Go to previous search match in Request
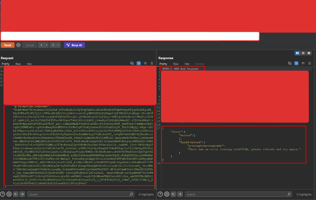316x200 pixels. 16,194
